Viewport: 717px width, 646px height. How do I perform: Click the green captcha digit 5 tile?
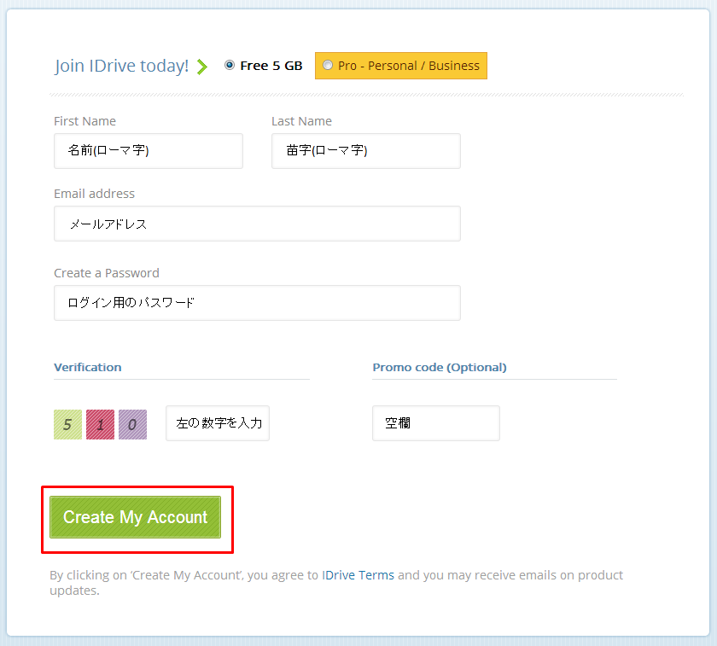coord(67,425)
